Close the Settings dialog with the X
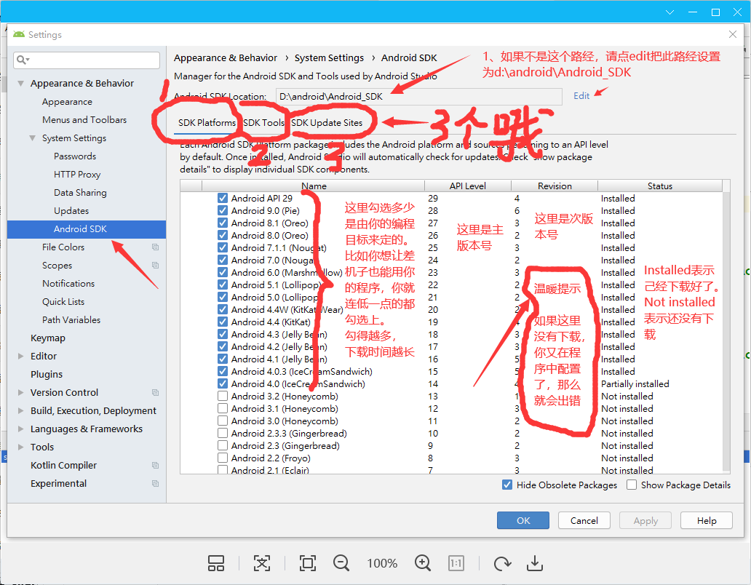Image resolution: width=751 pixels, height=585 pixels. pyautogui.click(x=732, y=34)
